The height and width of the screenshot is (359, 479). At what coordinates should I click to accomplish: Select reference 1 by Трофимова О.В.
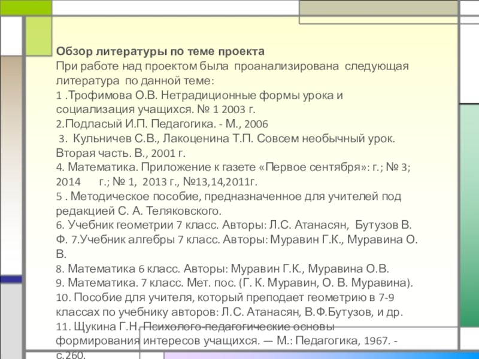coord(199,96)
